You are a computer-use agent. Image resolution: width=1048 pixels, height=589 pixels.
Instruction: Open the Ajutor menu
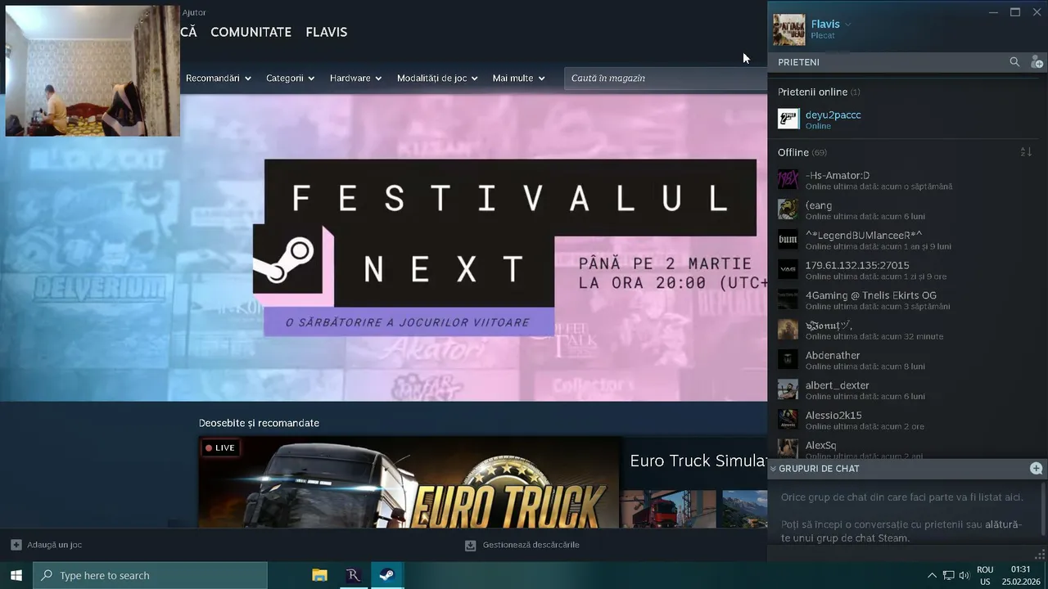point(194,12)
